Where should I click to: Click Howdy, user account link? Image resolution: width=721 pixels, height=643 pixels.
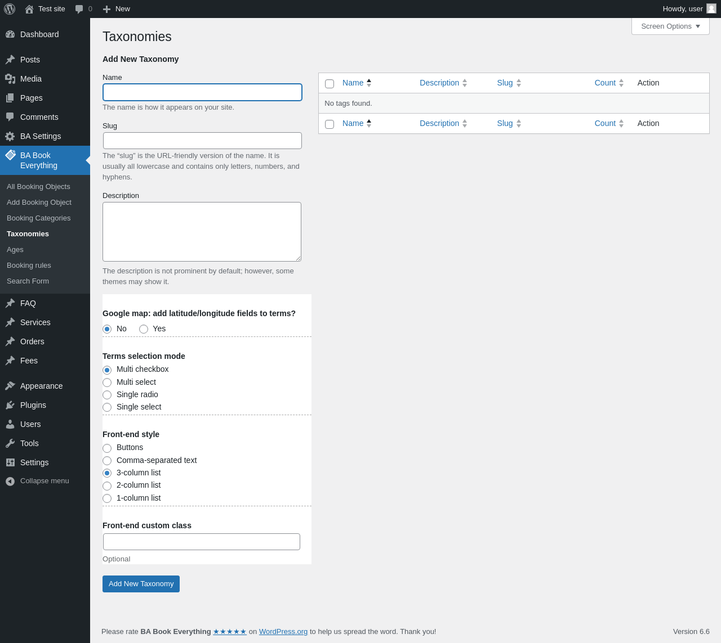(689, 9)
